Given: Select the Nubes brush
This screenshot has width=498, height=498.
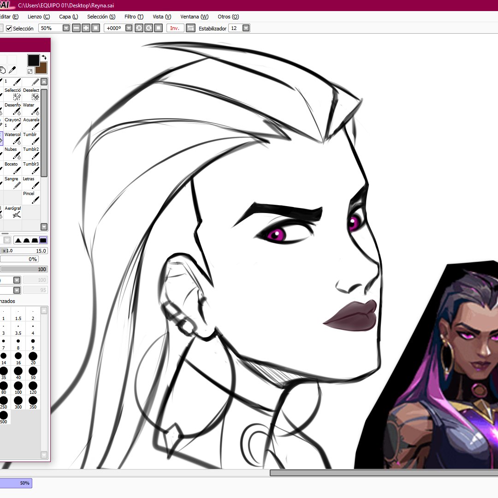Looking at the screenshot, I should [x=13, y=153].
